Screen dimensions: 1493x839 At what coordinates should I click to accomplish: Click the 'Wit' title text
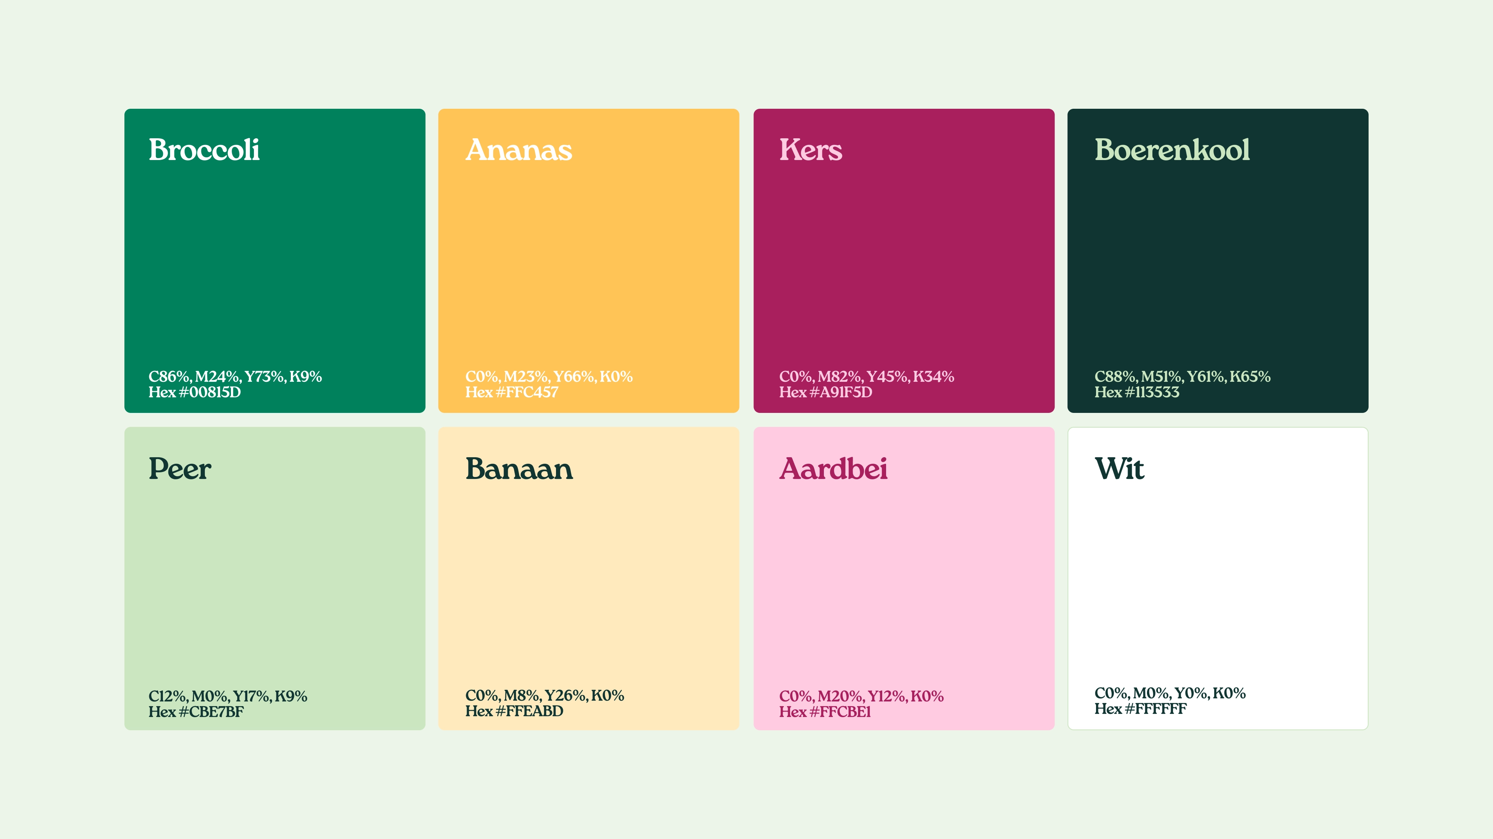coord(1119,468)
